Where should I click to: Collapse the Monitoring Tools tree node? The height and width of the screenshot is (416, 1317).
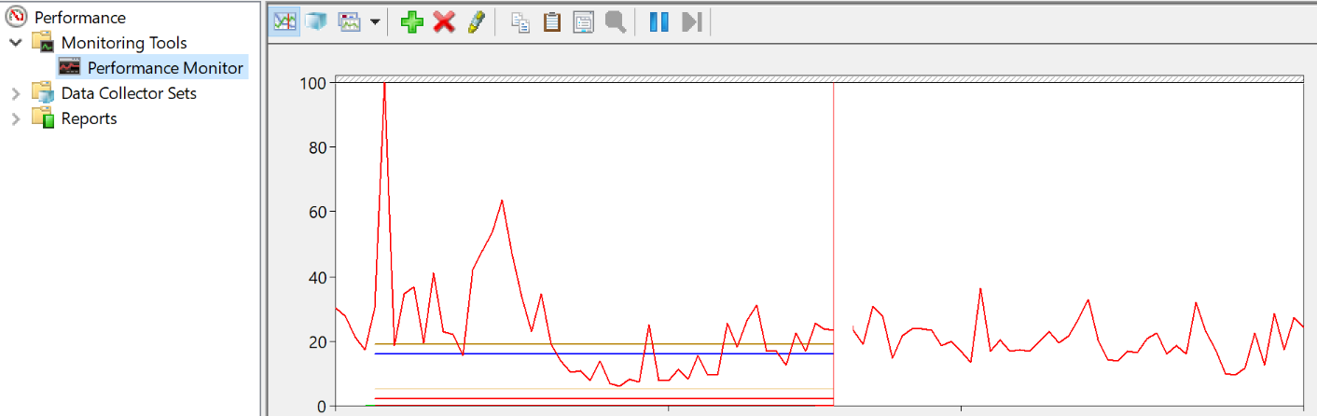pyautogui.click(x=16, y=43)
